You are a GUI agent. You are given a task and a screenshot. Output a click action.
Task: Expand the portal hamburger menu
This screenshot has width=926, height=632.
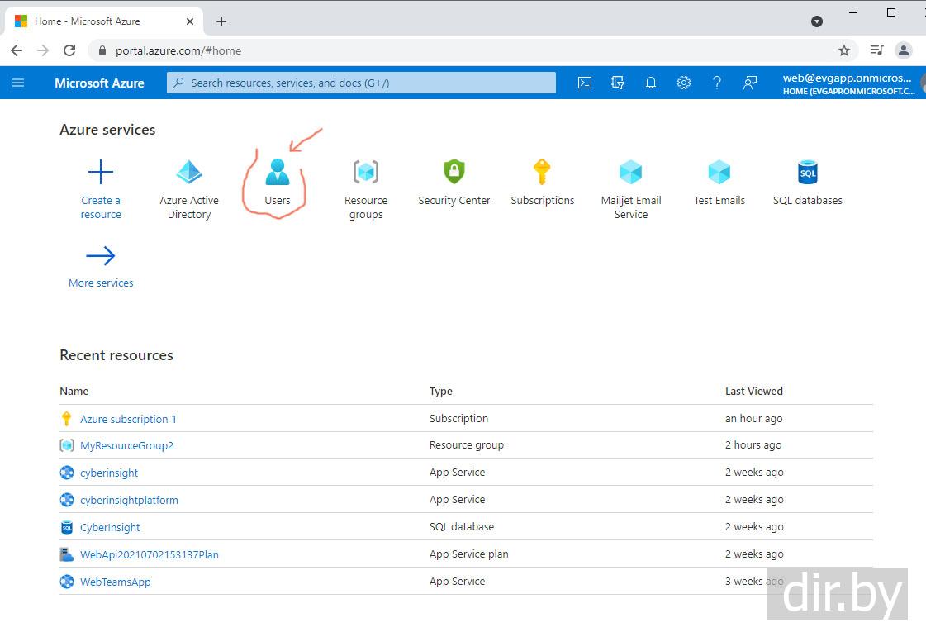[18, 83]
